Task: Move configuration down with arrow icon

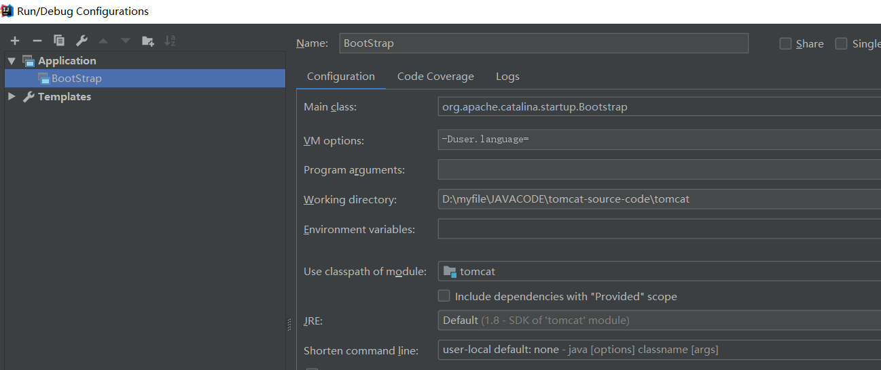Action: [125, 41]
